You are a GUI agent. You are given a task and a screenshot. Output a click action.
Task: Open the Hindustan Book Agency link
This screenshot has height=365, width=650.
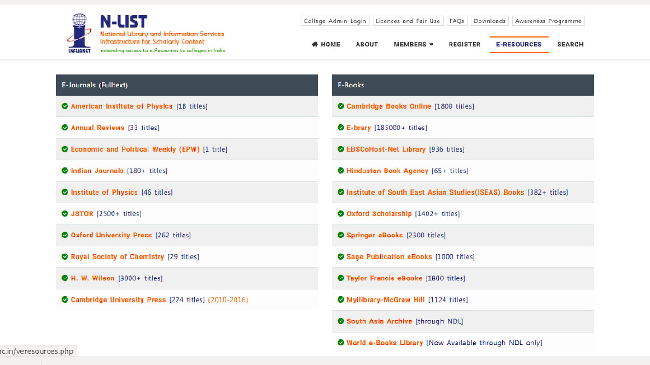click(x=387, y=171)
